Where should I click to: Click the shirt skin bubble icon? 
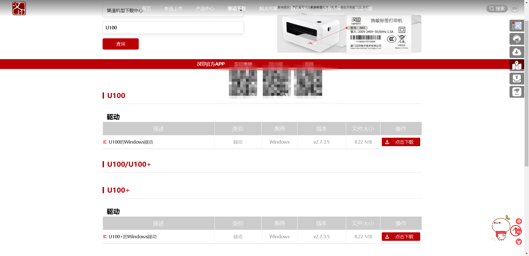[519, 242]
